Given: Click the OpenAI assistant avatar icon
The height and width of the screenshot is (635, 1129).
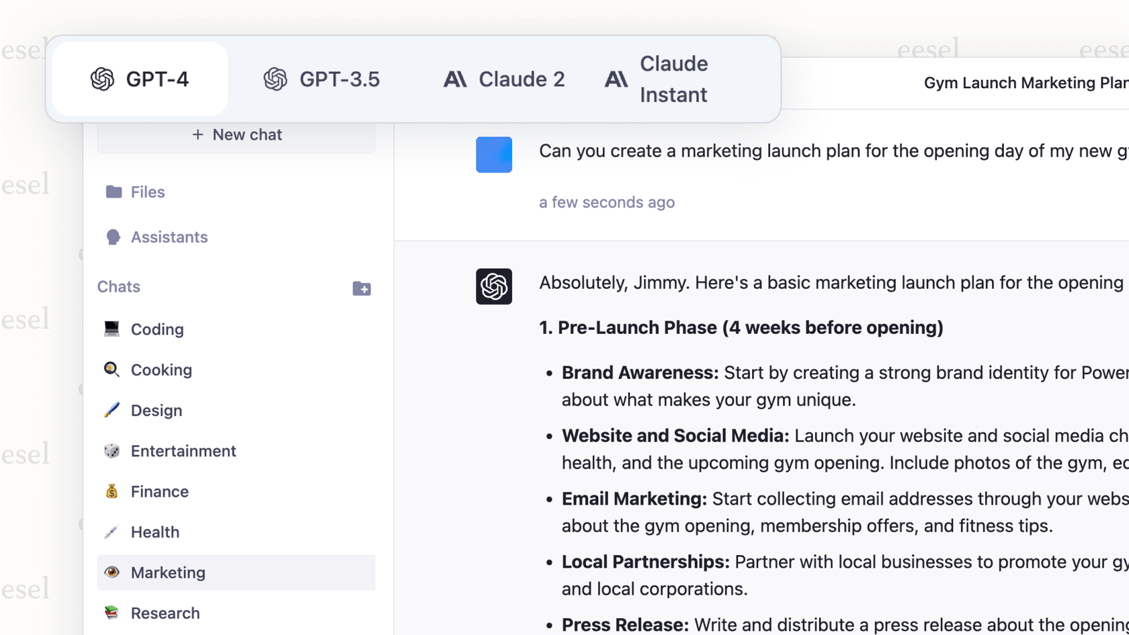Looking at the screenshot, I should 494,287.
